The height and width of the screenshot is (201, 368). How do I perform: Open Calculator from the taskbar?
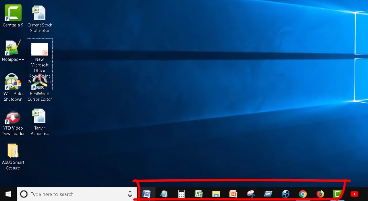click(181, 194)
